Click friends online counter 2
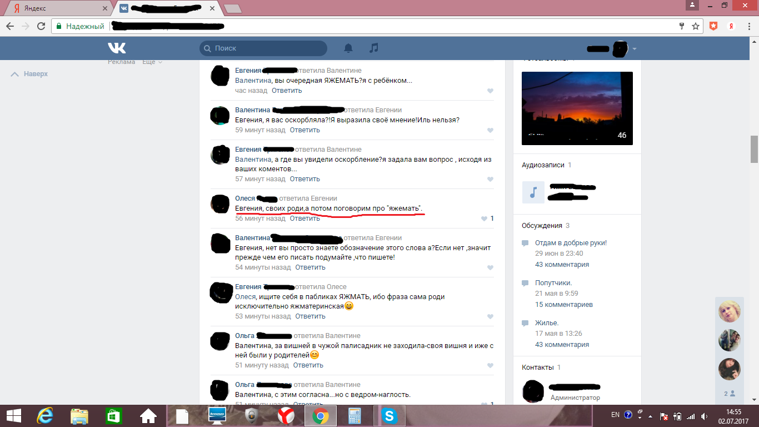The width and height of the screenshot is (759, 427). (x=730, y=394)
